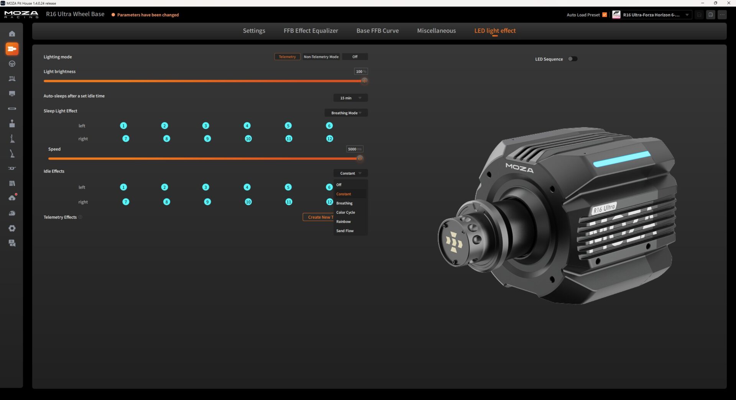Choose Off in idle effects list
Screen dimensions: 736x400
tap(350, 185)
